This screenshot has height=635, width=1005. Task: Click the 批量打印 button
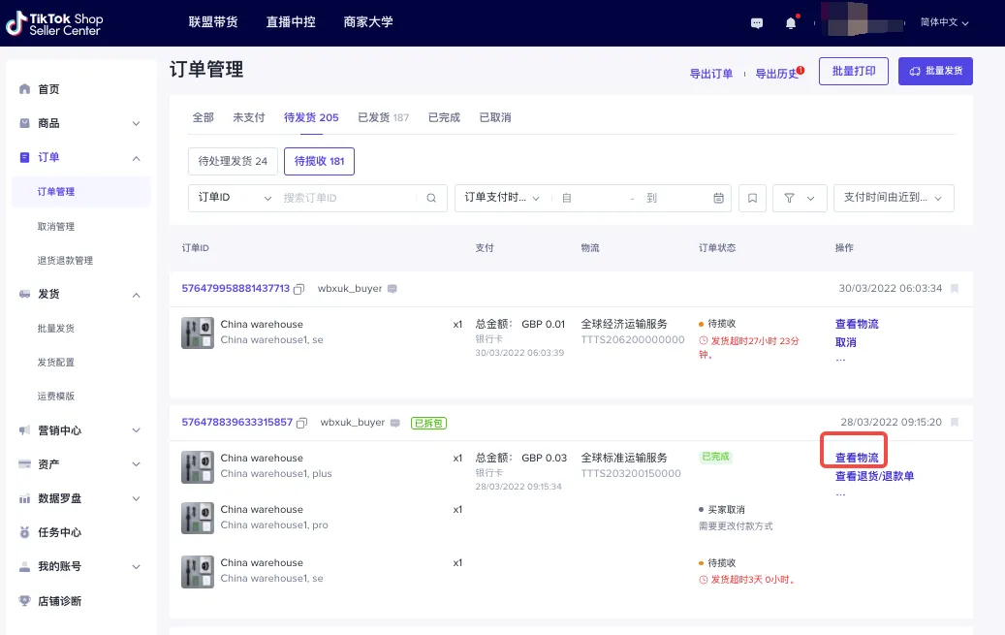[x=853, y=71]
